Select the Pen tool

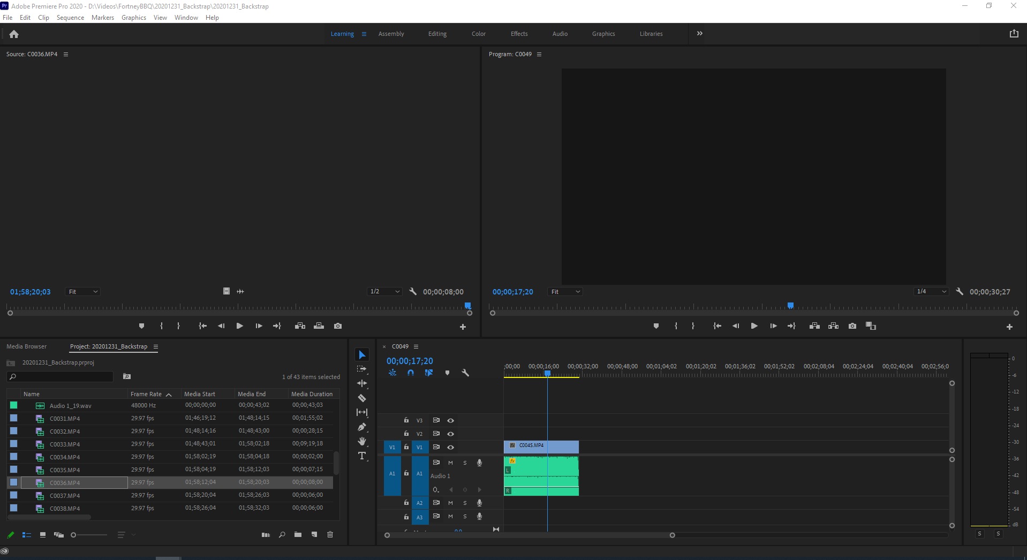tap(362, 427)
